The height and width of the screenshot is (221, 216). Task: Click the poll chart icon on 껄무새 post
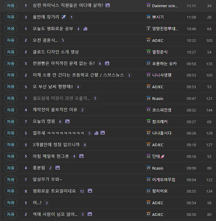(96, 133)
